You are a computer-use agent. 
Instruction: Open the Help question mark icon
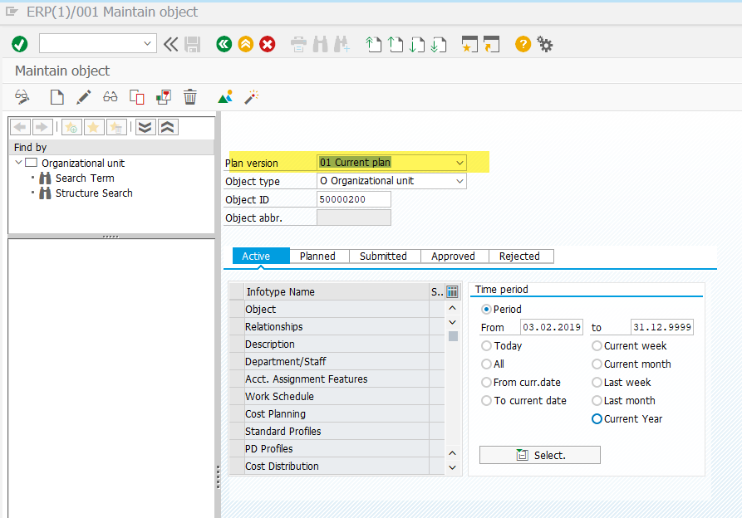point(523,45)
